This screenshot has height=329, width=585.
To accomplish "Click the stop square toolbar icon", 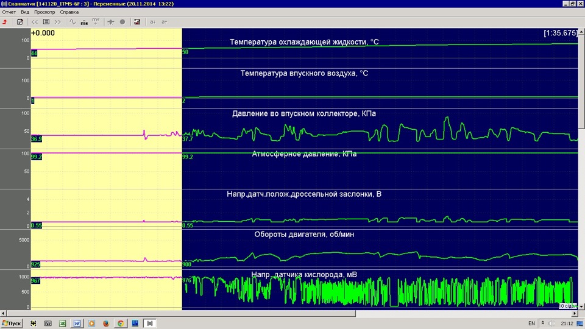I will (46, 22).
